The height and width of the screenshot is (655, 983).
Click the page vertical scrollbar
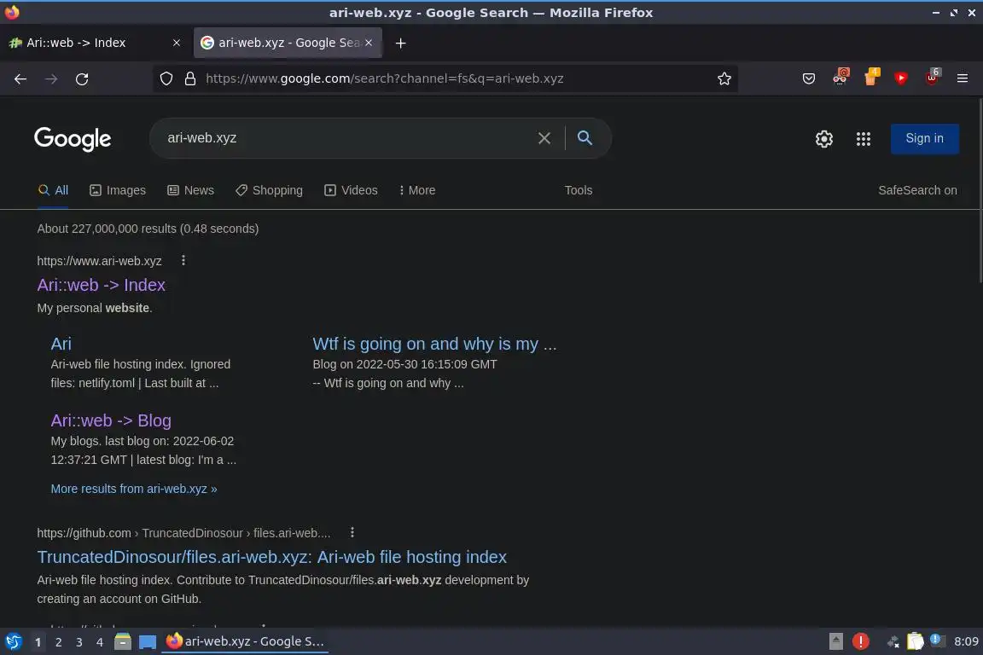[x=980, y=190]
